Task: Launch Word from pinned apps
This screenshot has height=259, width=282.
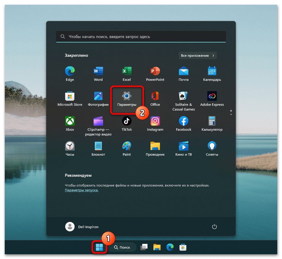Action: pos(98,74)
